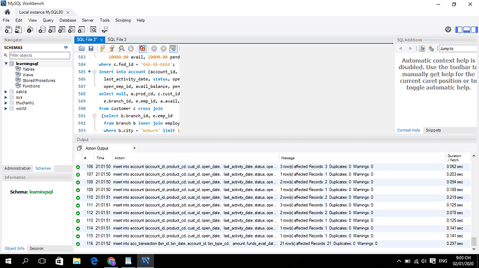479x268 pixels.
Task: Switch to the SQL File 3 tab
Action: tap(117, 39)
